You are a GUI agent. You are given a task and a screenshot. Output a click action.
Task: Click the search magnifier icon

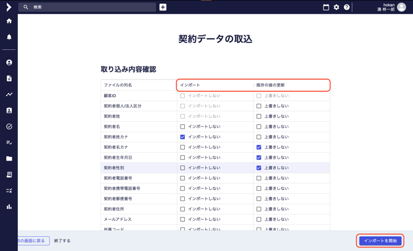(x=25, y=7)
